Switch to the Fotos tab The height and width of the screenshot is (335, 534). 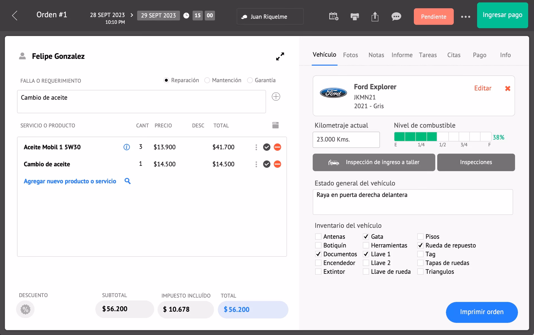tap(350, 55)
